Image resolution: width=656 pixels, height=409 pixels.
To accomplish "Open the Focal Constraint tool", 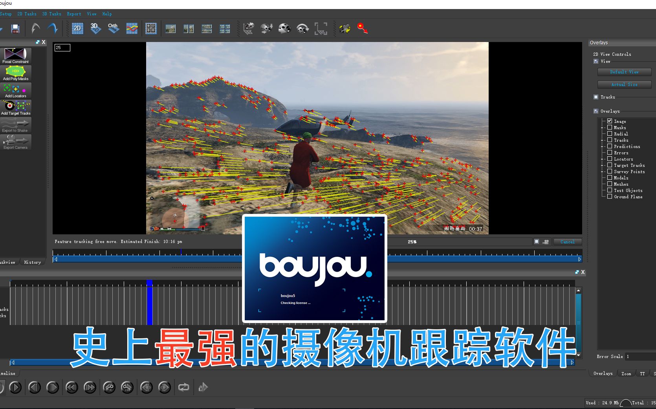I will point(16,56).
